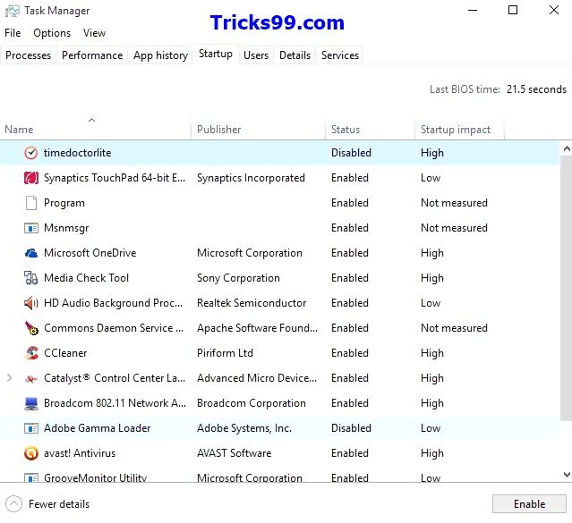Click the Fewer details link
This screenshot has width=572, height=523.
point(59,504)
